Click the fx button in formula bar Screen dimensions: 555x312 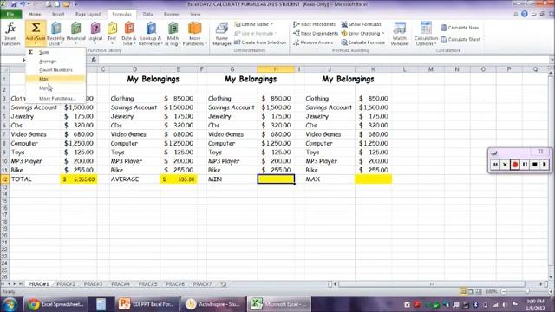94,60
